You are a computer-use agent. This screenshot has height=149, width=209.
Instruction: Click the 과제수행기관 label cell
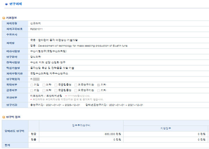pos(15,74)
